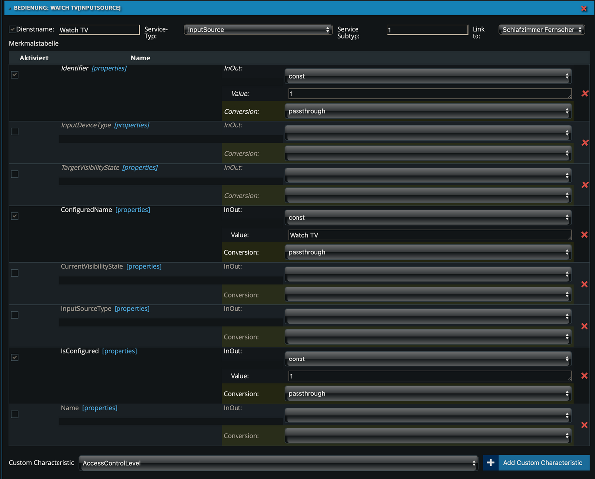This screenshot has width=595, height=479.
Task: Click the blue plus icon next to AccessControlLevel
Action: coord(490,462)
